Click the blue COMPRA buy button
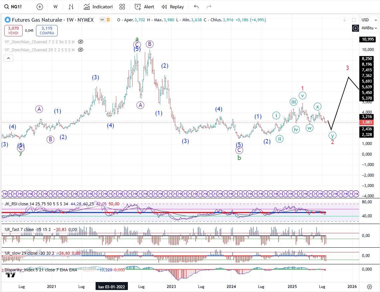 coord(47,31)
